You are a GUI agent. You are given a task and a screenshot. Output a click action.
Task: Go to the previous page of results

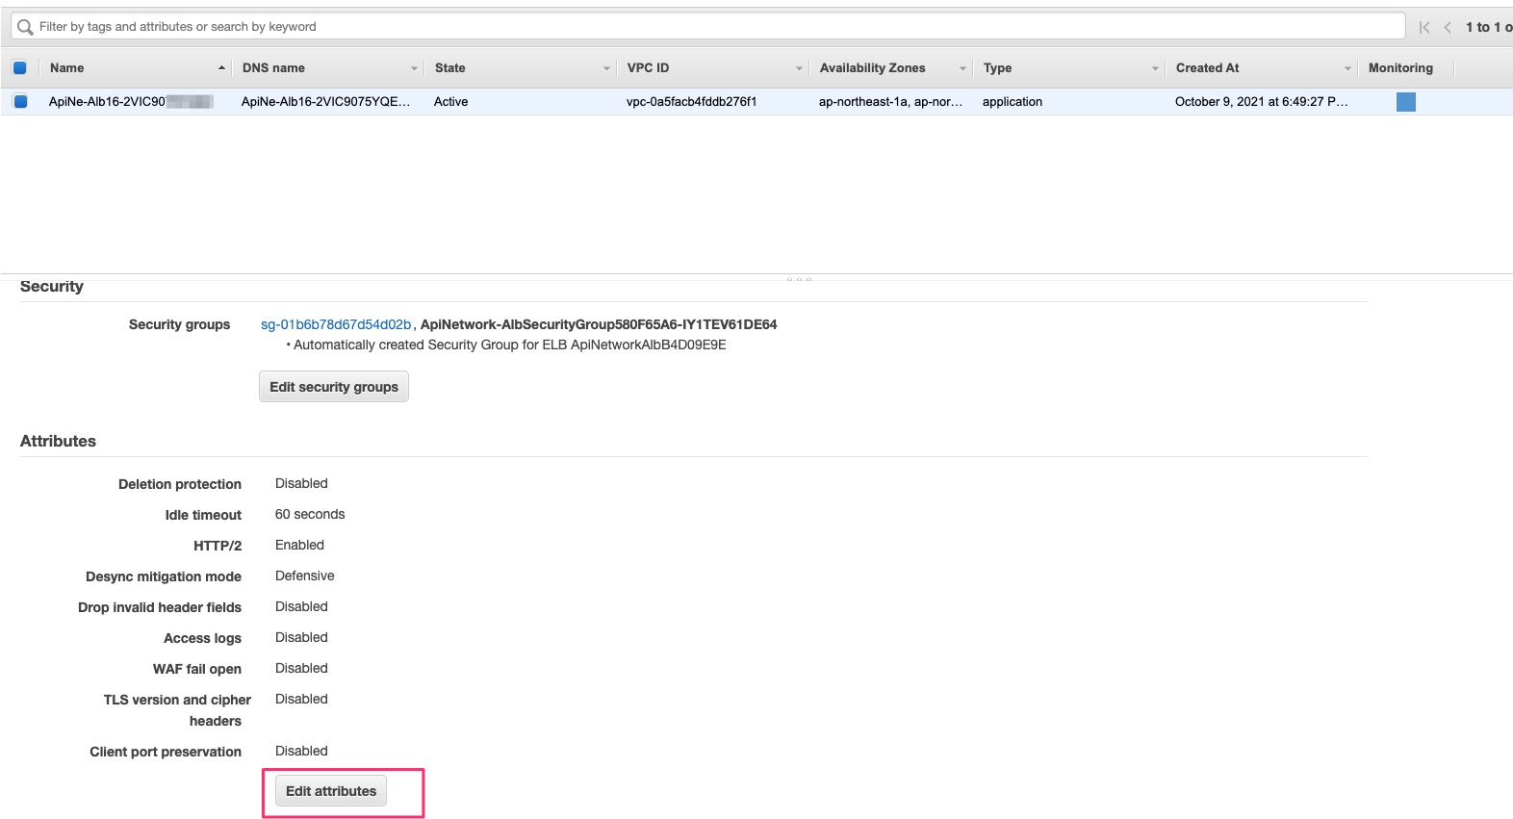click(x=1448, y=27)
